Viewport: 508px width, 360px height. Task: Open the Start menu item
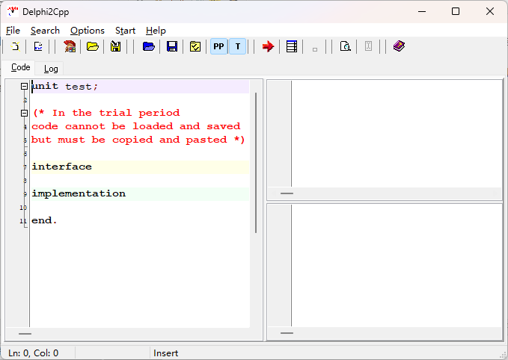coord(126,31)
